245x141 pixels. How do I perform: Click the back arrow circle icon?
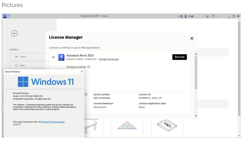pos(14,33)
